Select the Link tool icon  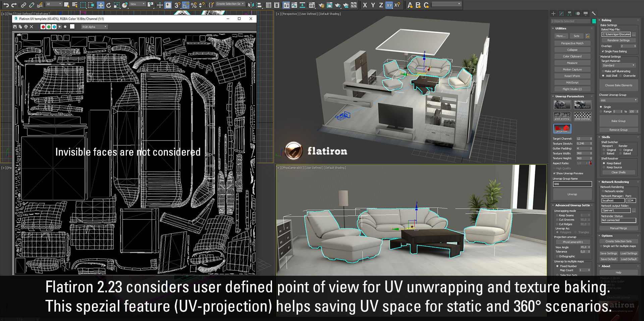[x=23, y=5]
